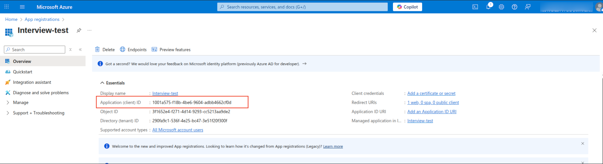The height and width of the screenshot is (164, 603).
Task: Expand the Manage section
Action: point(21,102)
